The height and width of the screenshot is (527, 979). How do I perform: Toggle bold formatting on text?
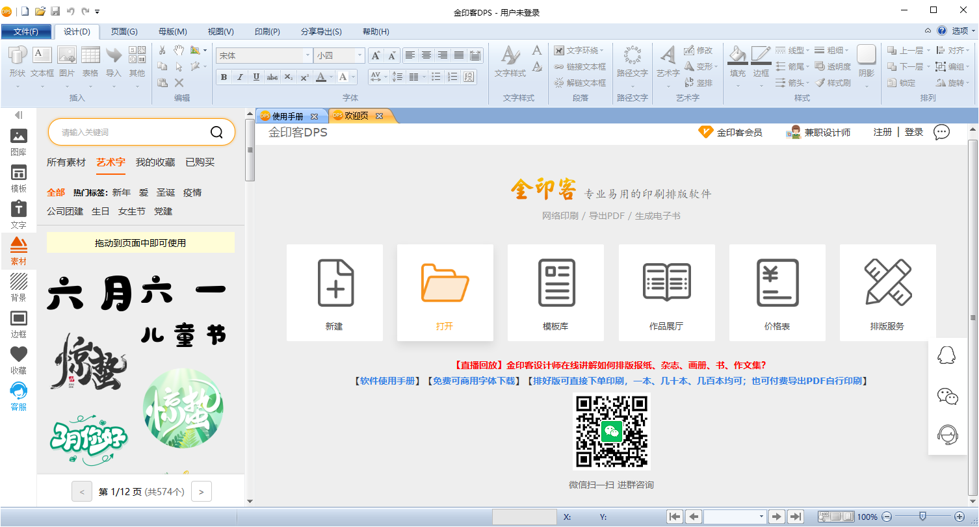(x=224, y=77)
